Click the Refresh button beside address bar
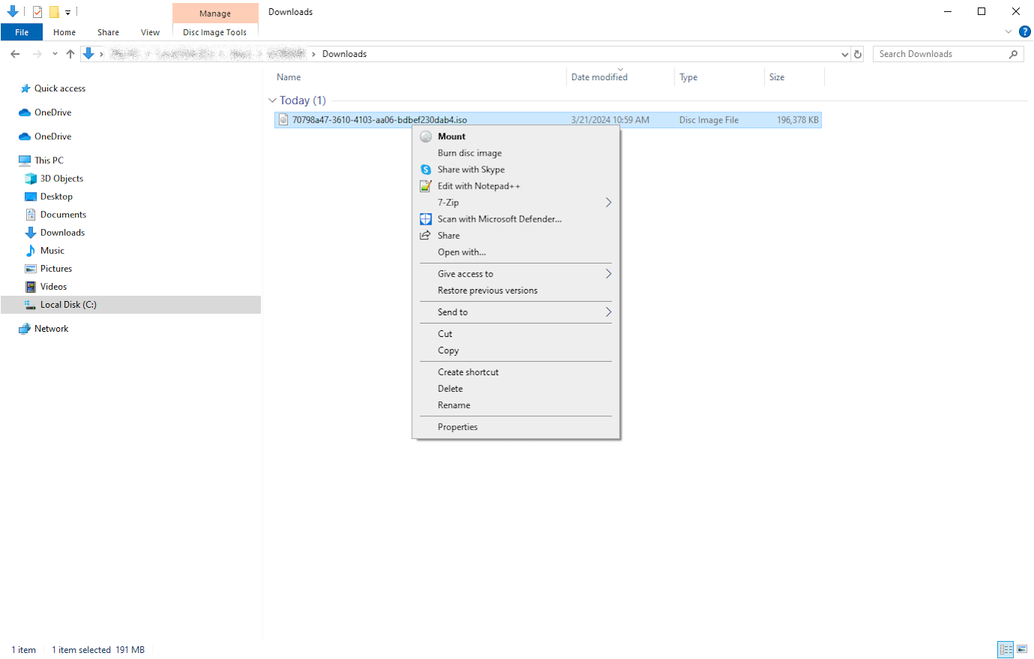The width and height of the screenshot is (1034, 659). tap(858, 54)
